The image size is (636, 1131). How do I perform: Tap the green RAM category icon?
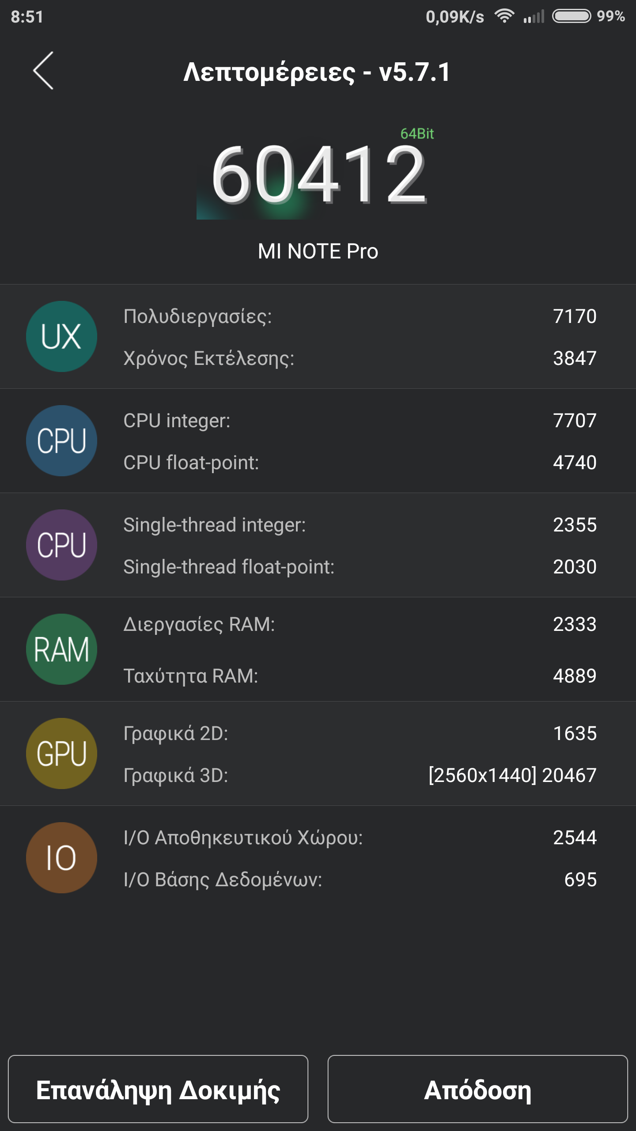(61, 649)
